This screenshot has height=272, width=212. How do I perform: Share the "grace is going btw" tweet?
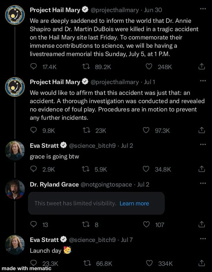(x=202, y=169)
